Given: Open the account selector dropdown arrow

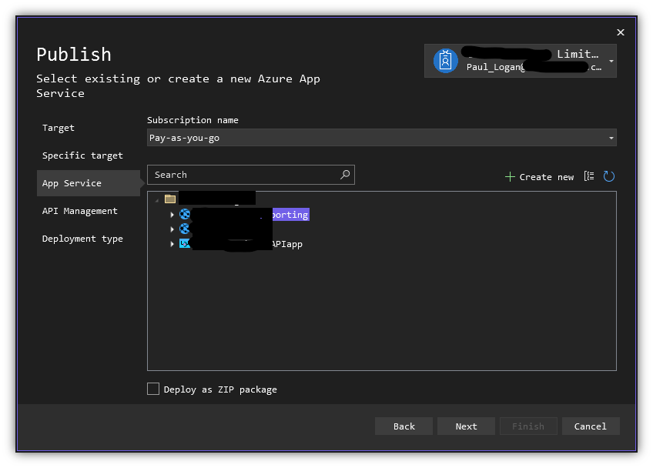Looking at the screenshot, I should 611,61.
